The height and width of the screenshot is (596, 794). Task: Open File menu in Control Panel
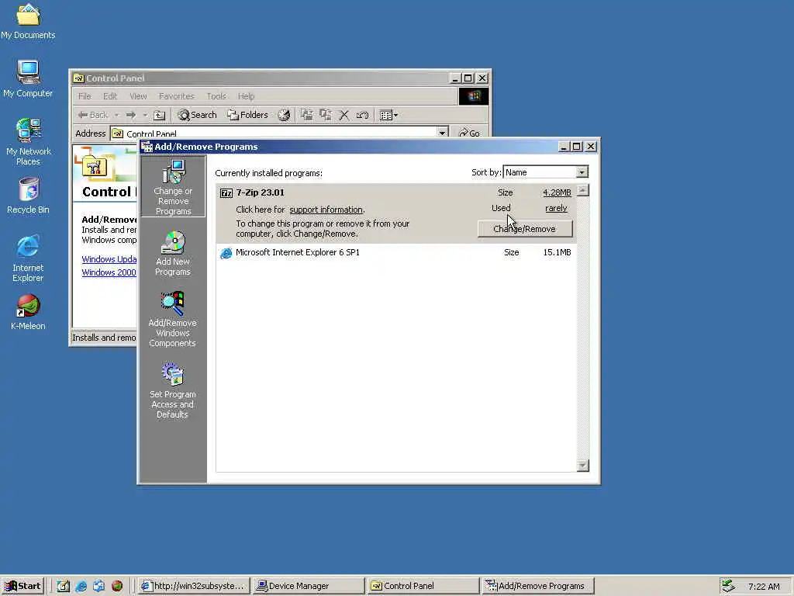pos(85,96)
